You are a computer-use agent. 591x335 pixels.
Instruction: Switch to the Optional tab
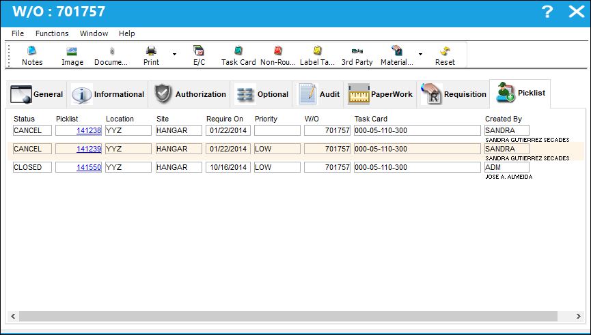[261, 94]
